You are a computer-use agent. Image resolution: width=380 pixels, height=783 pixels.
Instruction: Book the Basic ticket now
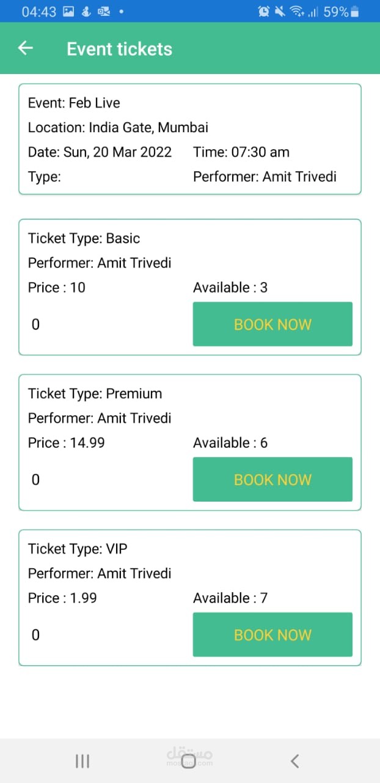(x=272, y=324)
